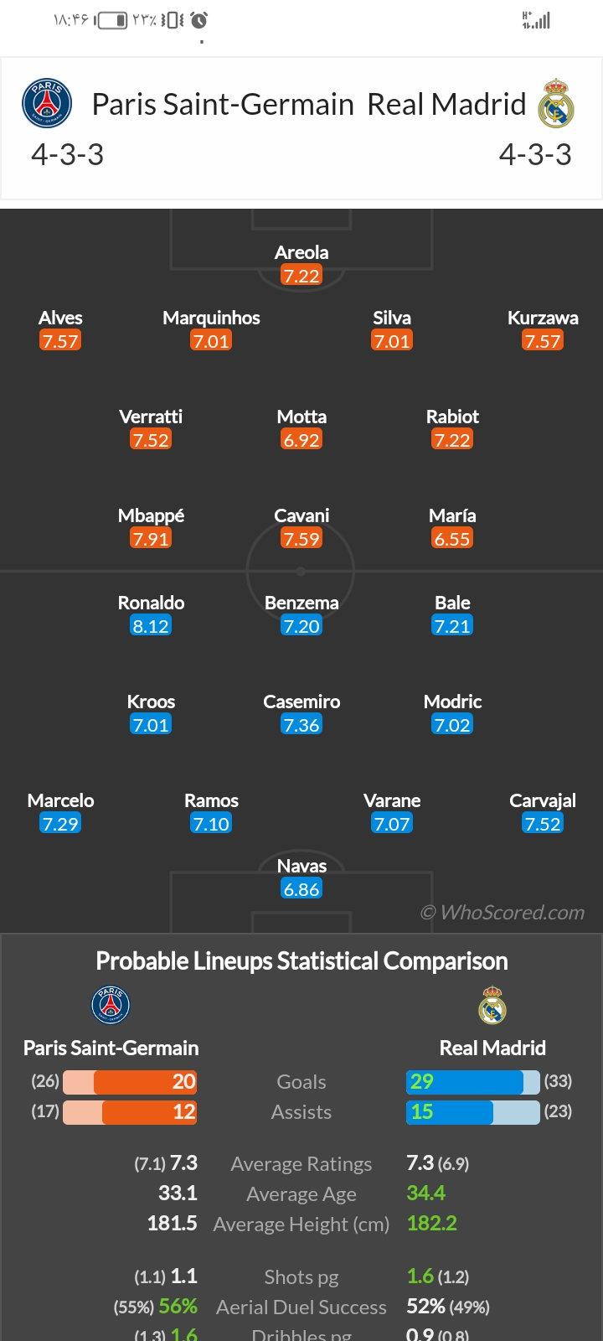The image size is (603, 1341).
Task: Tap the Real Madrid logo in statistical comparison
Action: (x=492, y=1005)
